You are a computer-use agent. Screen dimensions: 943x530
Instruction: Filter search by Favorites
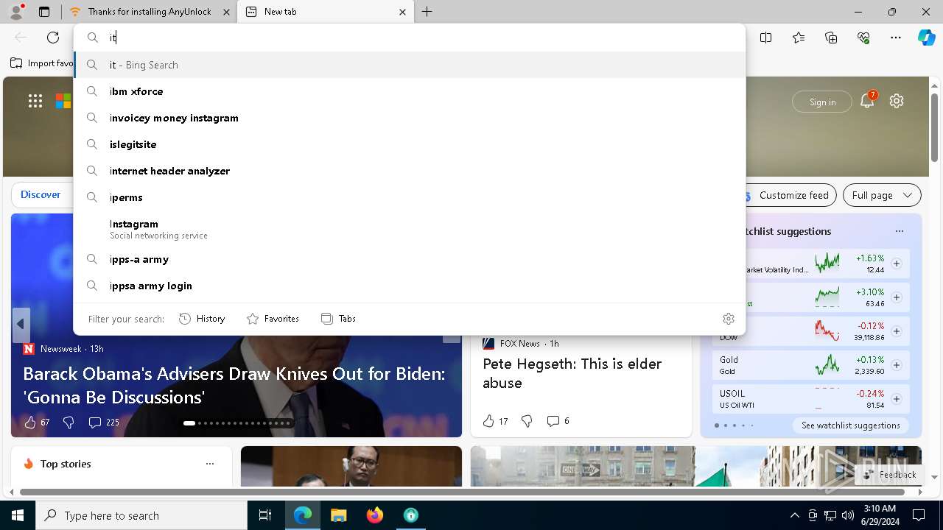tap(273, 319)
